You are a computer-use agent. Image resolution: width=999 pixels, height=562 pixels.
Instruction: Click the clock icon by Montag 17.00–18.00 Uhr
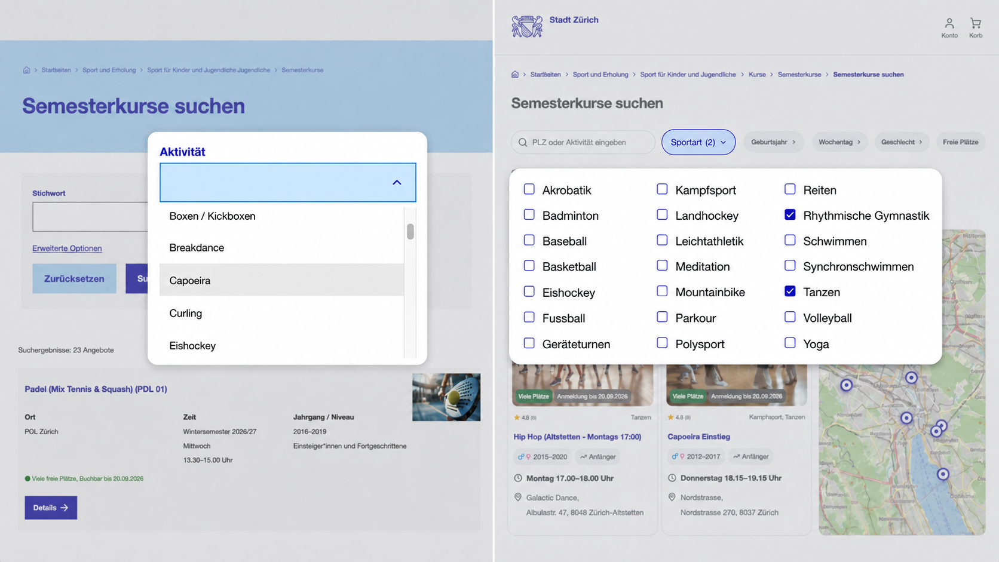[518, 478]
